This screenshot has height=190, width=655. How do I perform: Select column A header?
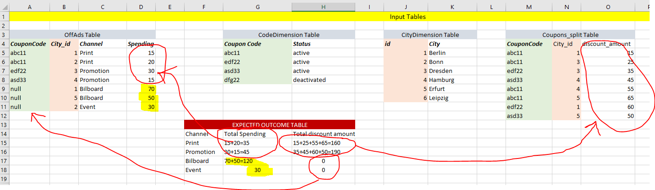tap(29, 7)
